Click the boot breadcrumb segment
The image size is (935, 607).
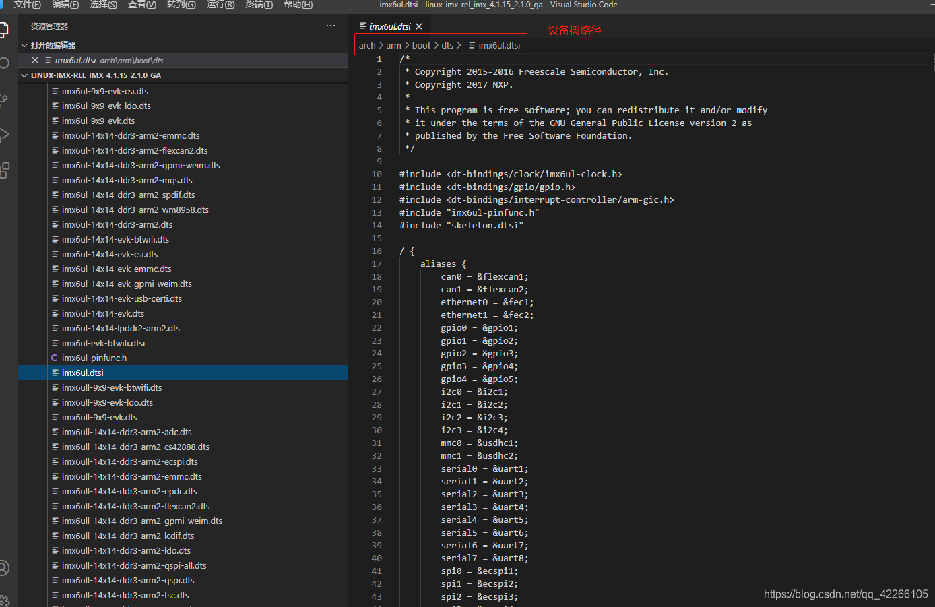(x=421, y=45)
